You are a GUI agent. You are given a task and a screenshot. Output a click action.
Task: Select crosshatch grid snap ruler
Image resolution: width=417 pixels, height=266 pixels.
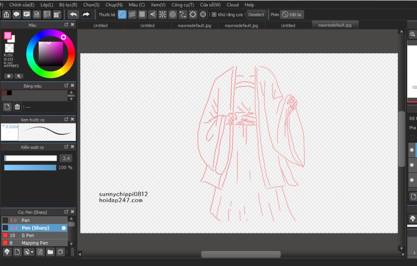[142, 14]
